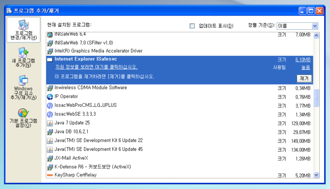Click the scrollbar up arrow
This screenshot has width=330, height=189.
coord(316,35)
